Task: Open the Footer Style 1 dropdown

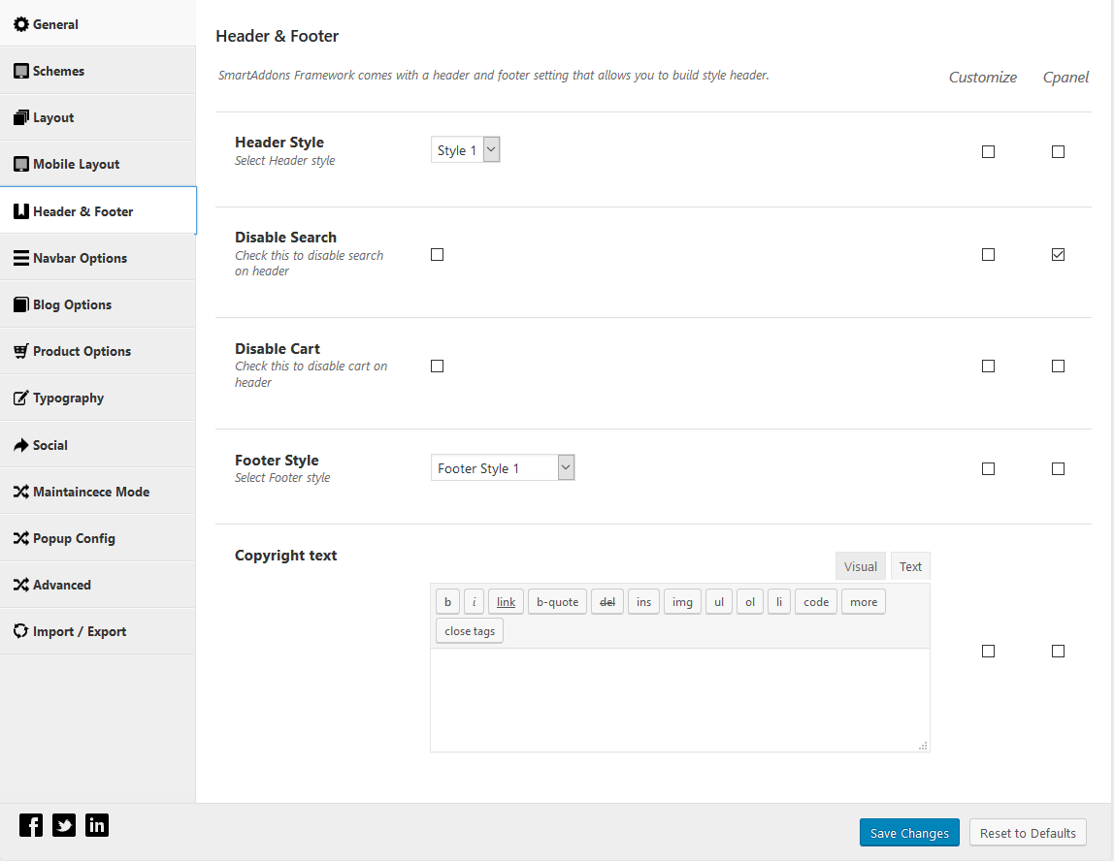Action: 503,467
